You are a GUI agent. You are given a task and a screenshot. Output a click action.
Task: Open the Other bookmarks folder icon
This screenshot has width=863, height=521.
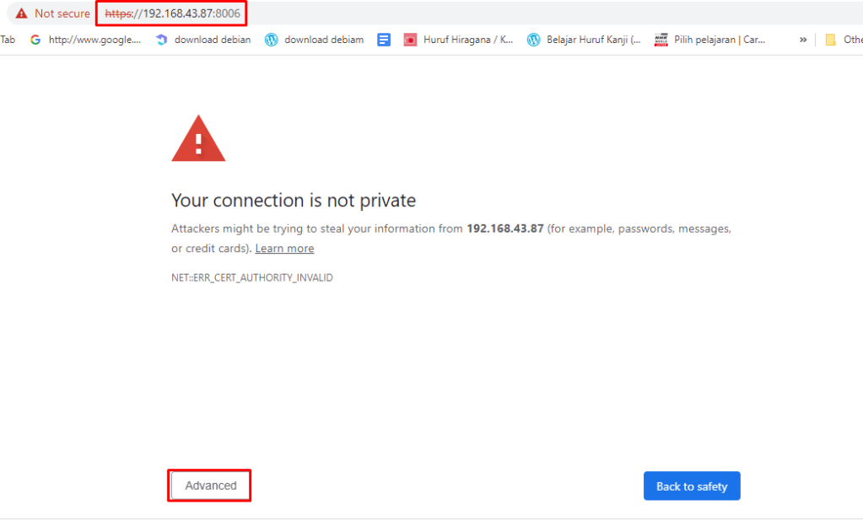[830, 40]
